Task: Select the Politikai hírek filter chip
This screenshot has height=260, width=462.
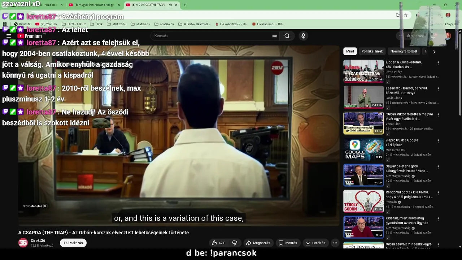Action: [x=372, y=51]
